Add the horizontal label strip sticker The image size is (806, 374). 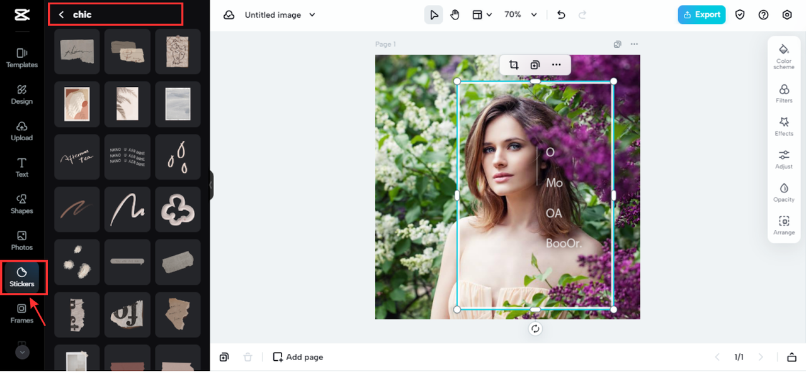tap(127, 262)
